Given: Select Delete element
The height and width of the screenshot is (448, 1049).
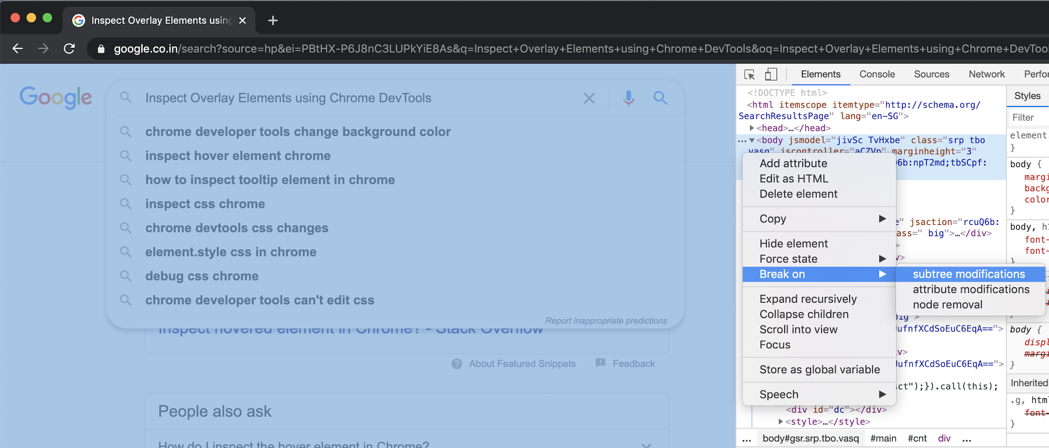Looking at the screenshot, I should [x=819, y=194].
